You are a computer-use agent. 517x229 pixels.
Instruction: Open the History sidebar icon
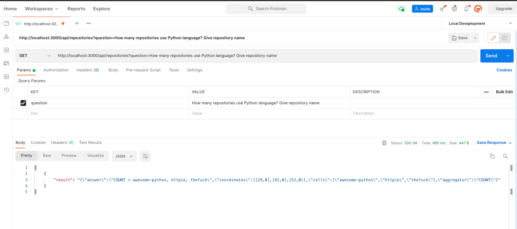pyautogui.click(x=6, y=90)
